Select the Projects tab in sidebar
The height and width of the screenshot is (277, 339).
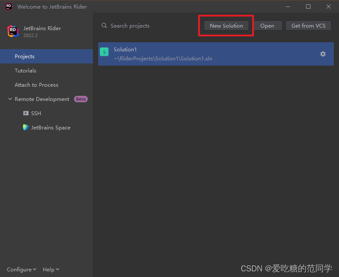[x=47, y=56]
